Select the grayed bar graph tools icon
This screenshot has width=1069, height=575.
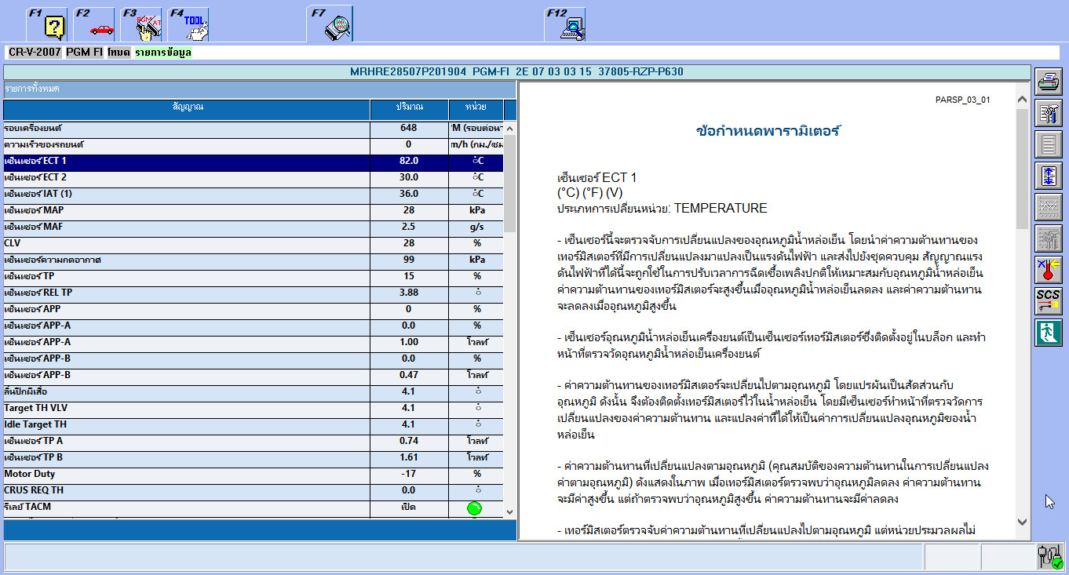[x=1049, y=238]
